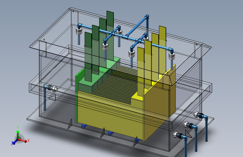
Task: Select the bright yellow block beside the fins
Action: (x=137, y=97)
